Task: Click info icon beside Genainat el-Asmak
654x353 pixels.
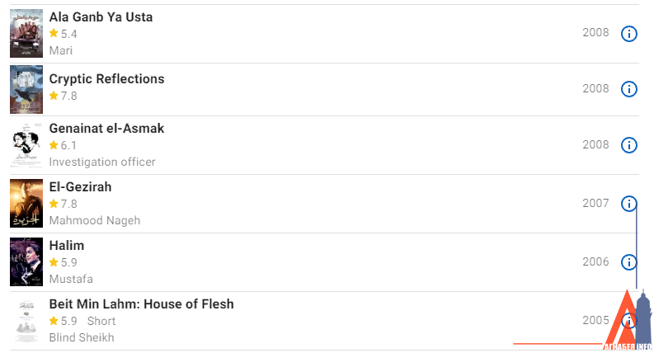Action: click(628, 145)
